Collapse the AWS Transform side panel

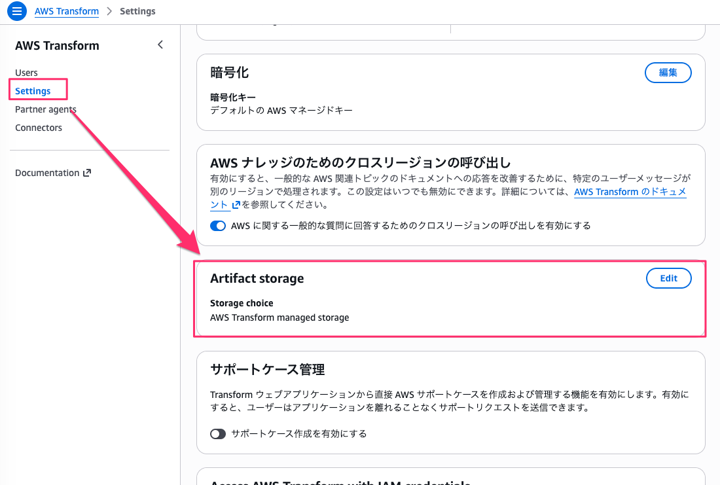point(160,45)
